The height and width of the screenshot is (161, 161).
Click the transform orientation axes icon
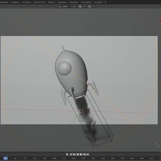tap(60, 6)
